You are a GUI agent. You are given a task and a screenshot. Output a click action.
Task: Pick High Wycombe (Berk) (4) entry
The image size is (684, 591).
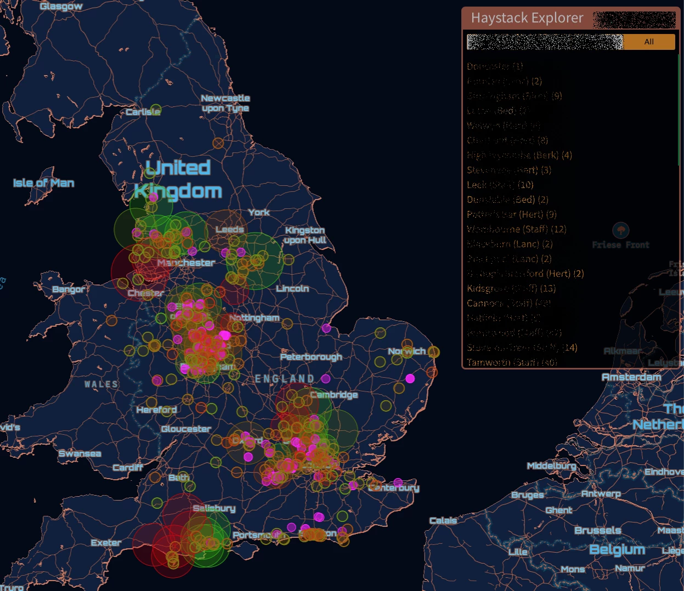click(x=519, y=155)
